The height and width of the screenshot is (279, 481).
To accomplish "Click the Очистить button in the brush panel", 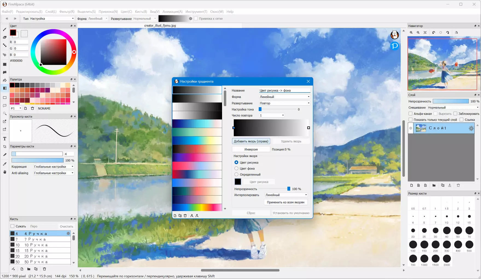I will click(x=67, y=226).
